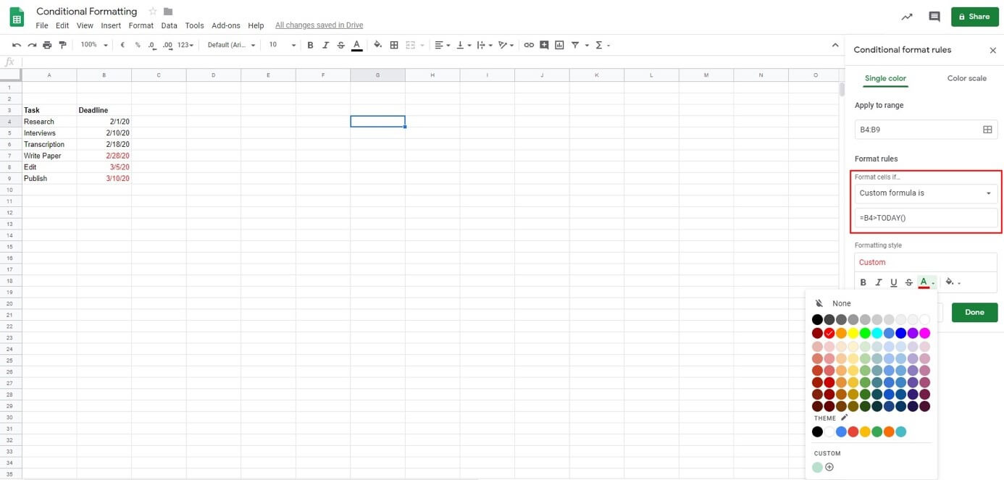Open the Format menu
The image size is (1004, 480).
pos(141,25)
